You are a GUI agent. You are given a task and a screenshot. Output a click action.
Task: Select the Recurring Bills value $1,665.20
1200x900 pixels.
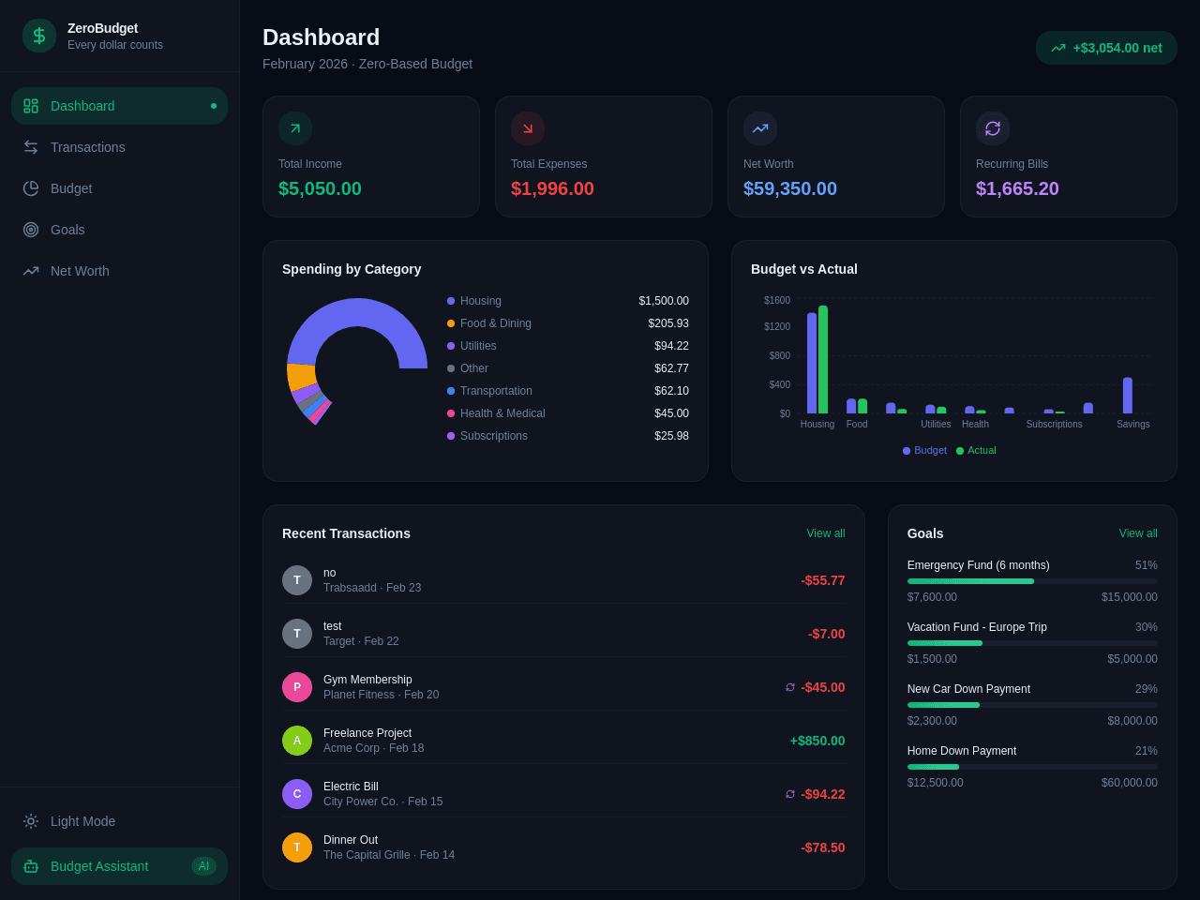tap(1017, 188)
